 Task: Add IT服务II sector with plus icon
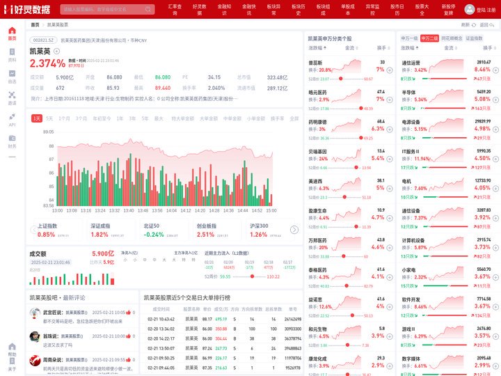[495, 159]
